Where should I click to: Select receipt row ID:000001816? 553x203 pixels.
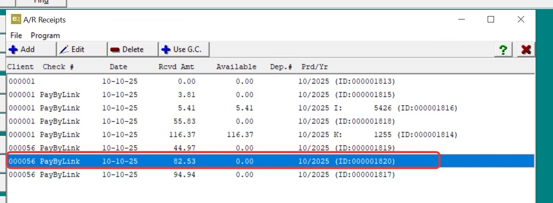click(x=271, y=108)
